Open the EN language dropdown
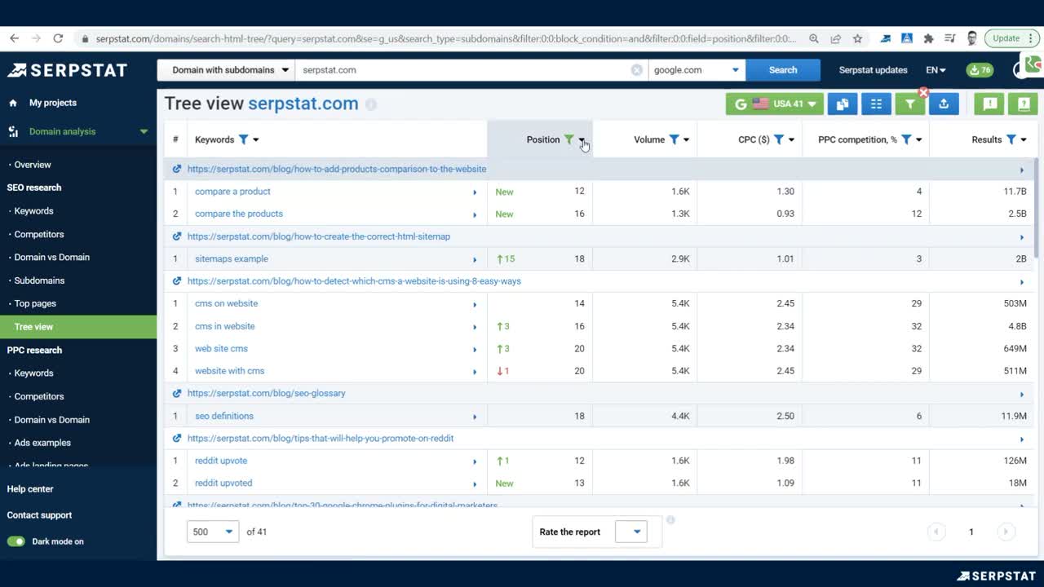Viewport: 1044px width, 587px height. tap(936, 70)
